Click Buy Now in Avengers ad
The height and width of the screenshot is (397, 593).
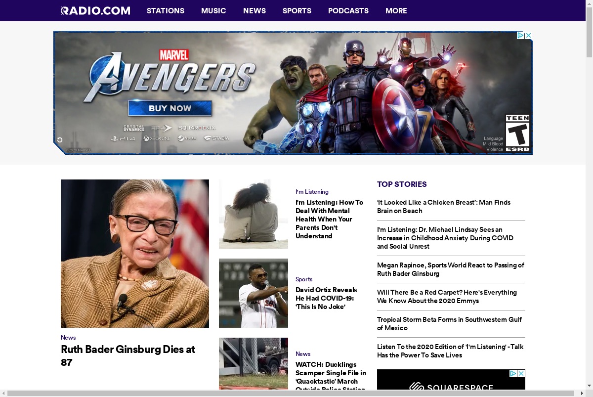(170, 108)
